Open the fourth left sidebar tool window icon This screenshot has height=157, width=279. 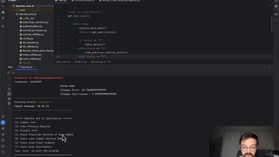3,26
